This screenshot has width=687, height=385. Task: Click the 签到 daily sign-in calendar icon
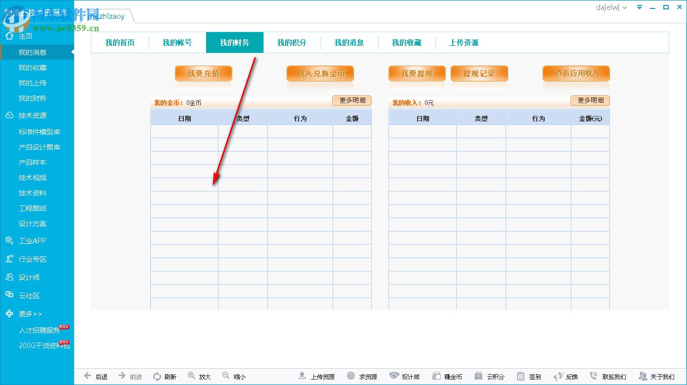(520, 375)
